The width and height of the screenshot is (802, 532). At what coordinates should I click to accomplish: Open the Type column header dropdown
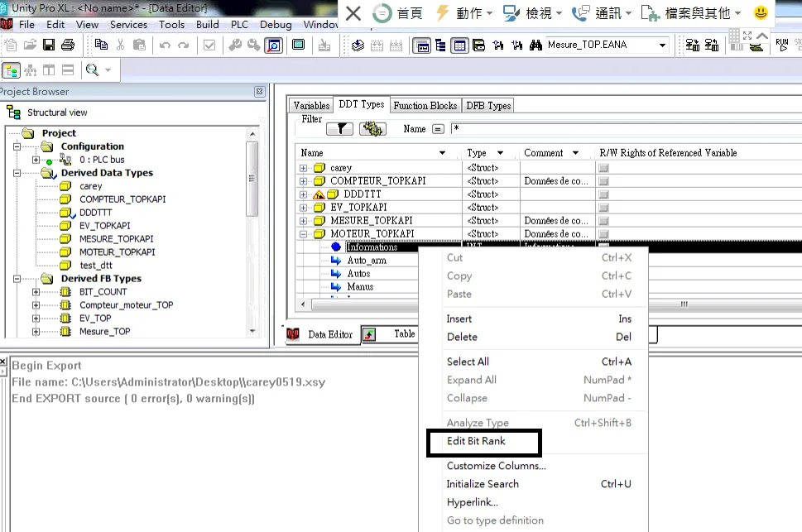click(500, 153)
